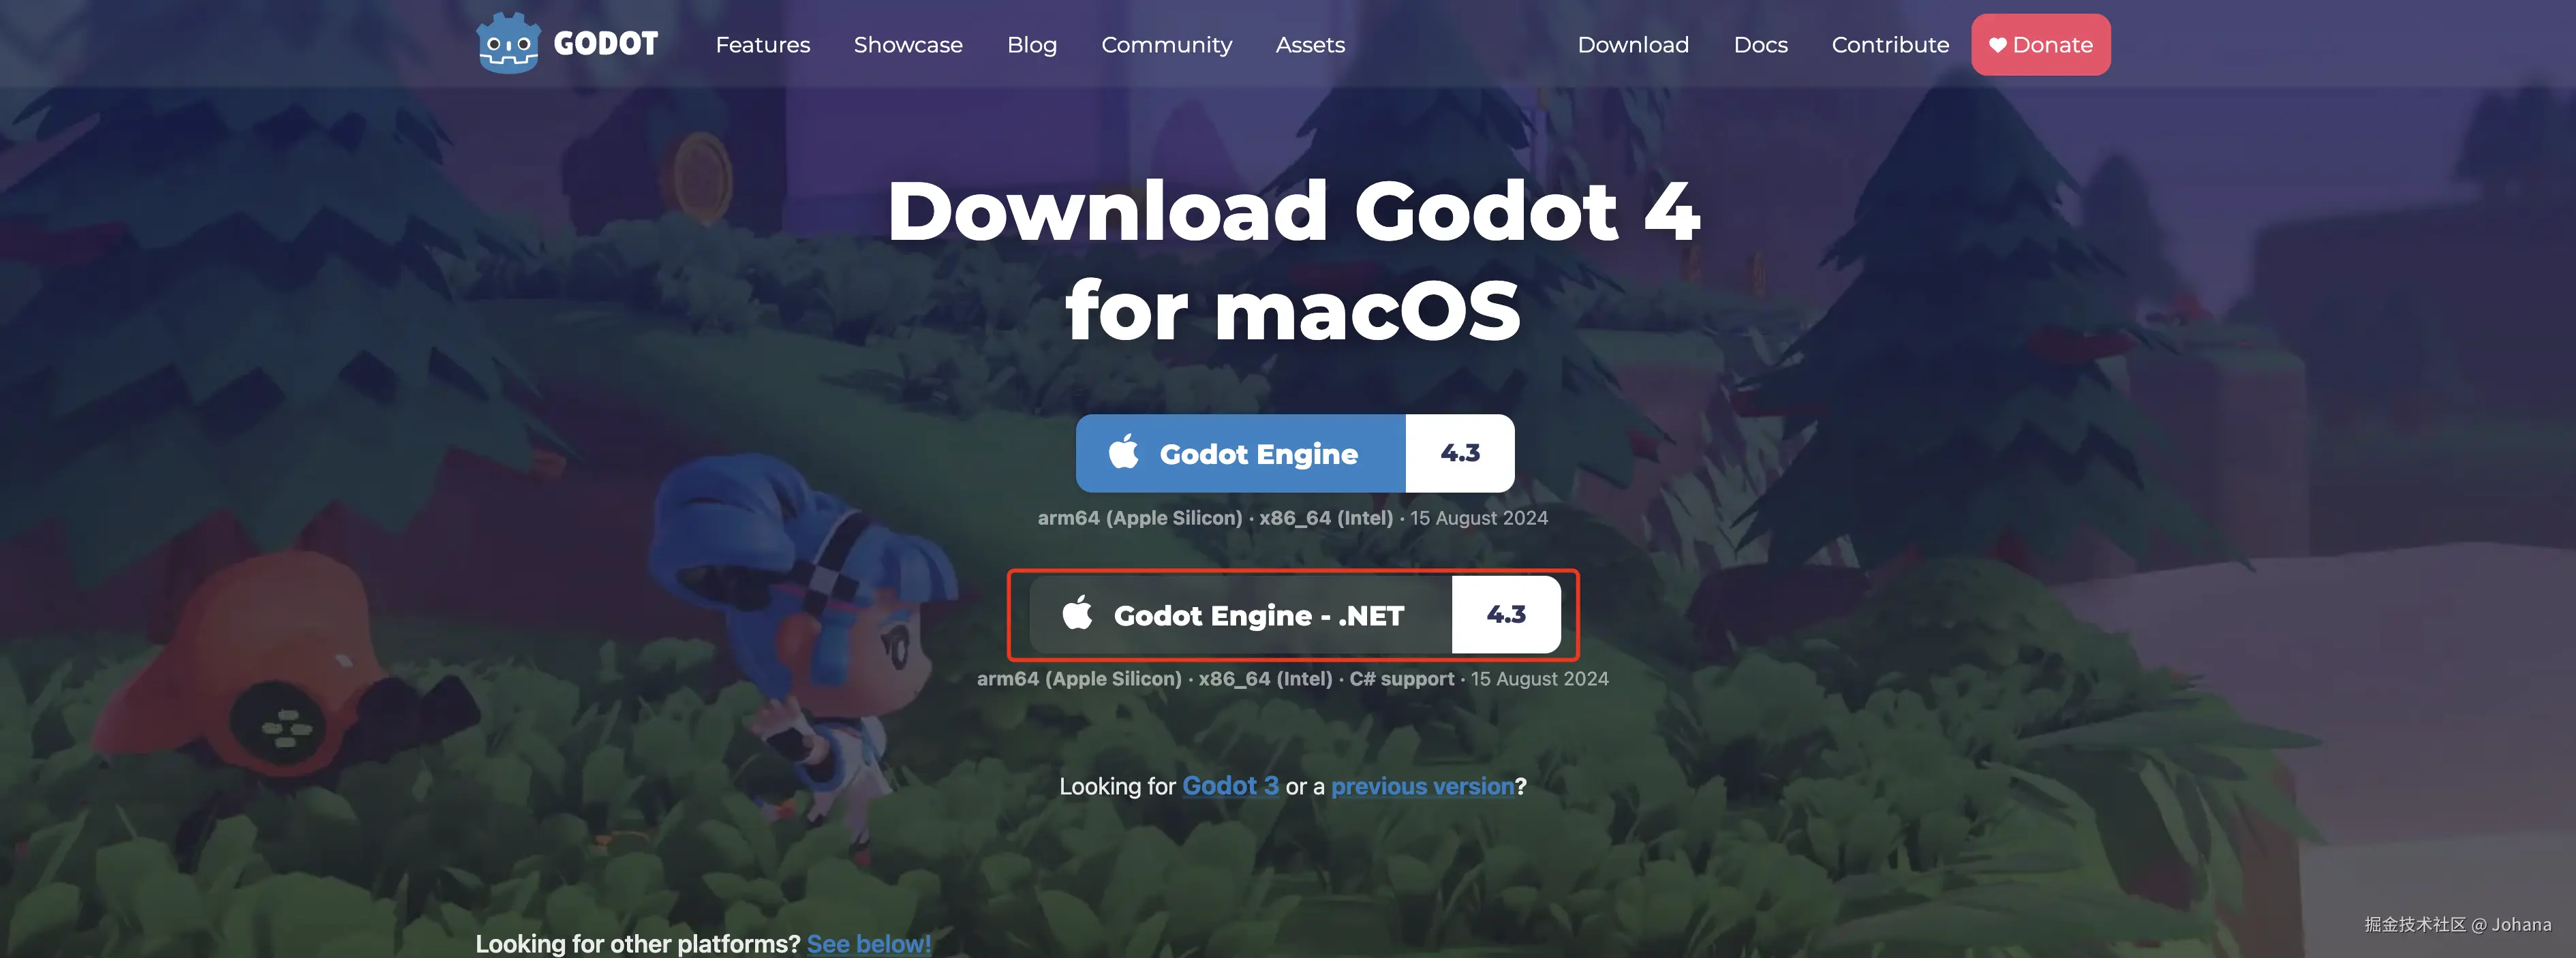The height and width of the screenshot is (958, 2576).
Task: Click the Godot robot logo icon
Action: tap(508, 43)
